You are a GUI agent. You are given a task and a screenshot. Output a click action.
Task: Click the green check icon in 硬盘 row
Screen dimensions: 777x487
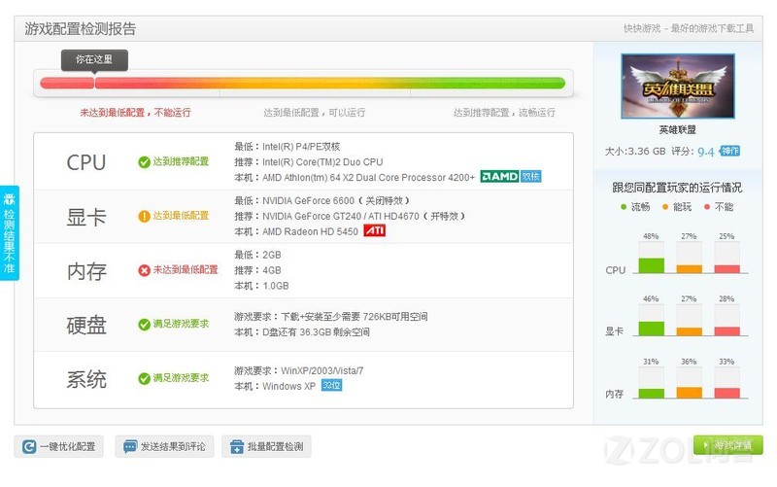(144, 325)
